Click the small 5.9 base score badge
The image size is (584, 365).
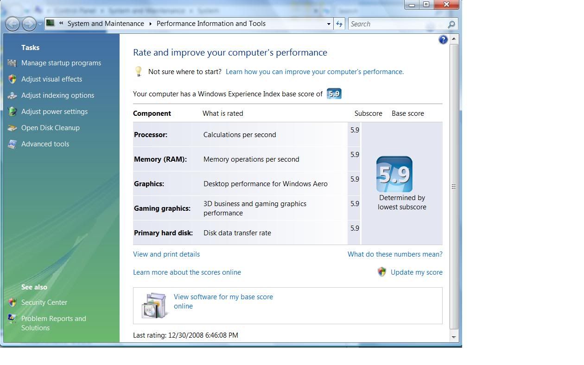pos(334,94)
